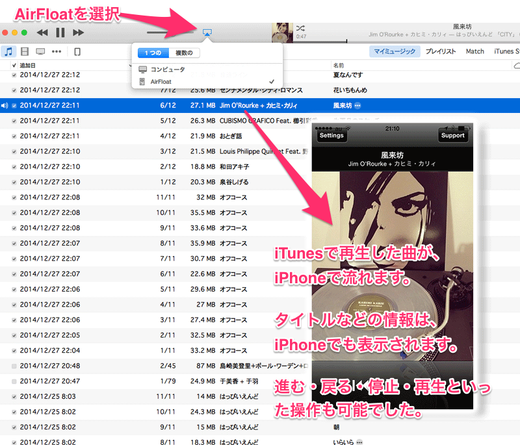Screen dimensions: 520x445
Task: Open the マイミュージック tab
Action: pyautogui.click(x=395, y=51)
